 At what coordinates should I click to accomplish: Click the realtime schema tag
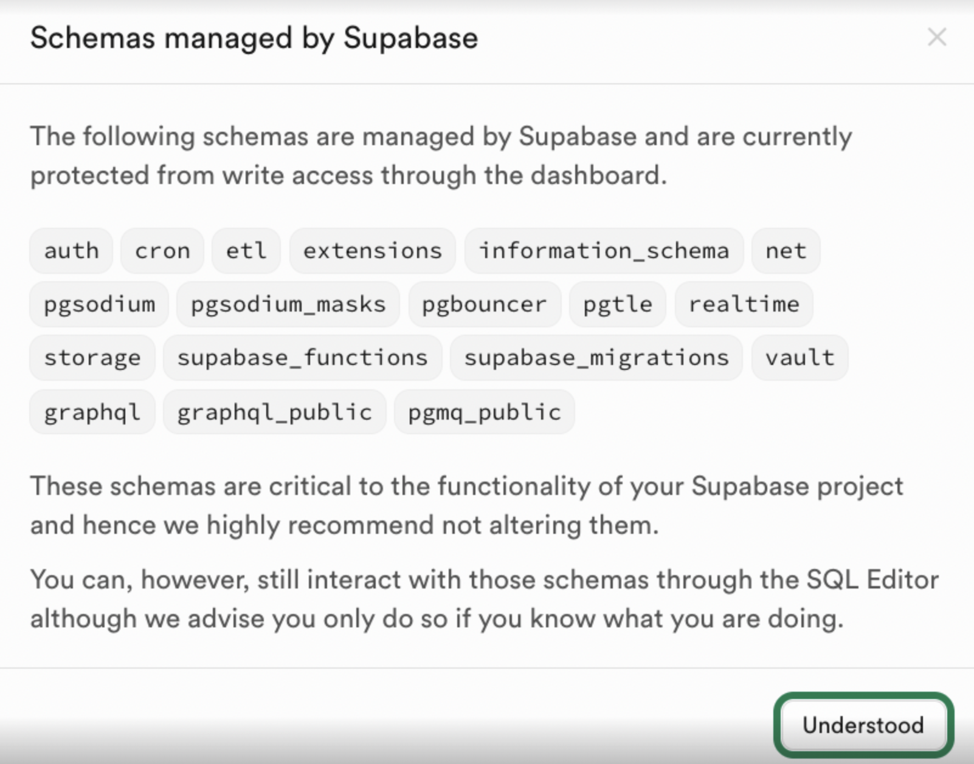click(744, 304)
